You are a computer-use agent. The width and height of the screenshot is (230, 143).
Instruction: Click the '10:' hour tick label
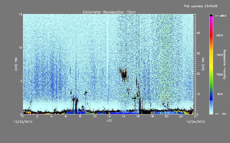pyautogui.click(x=95, y=116)
